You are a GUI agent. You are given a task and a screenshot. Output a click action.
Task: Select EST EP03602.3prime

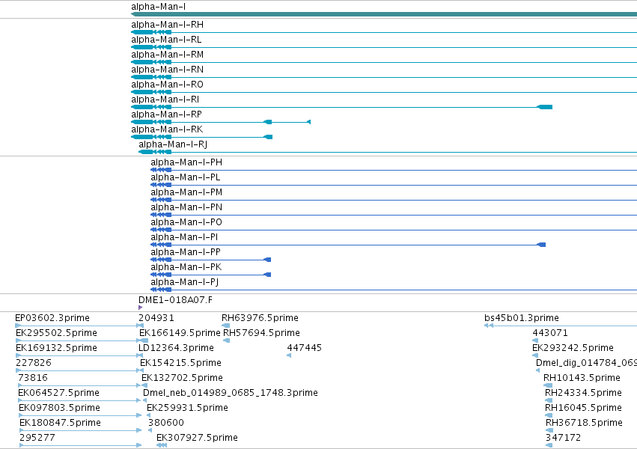[x=52, y=318]
